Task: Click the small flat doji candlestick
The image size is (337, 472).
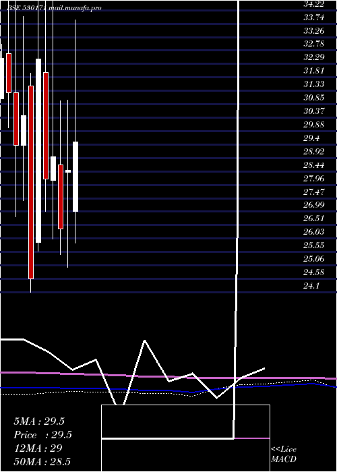Action: (68, 171)
